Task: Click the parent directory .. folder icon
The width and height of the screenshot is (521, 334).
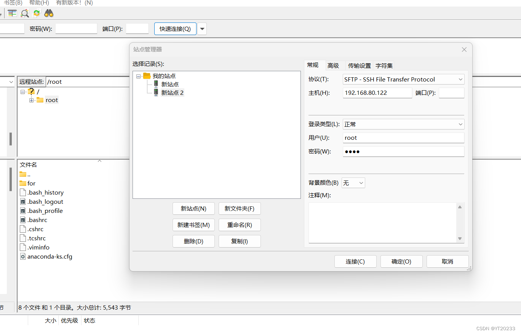Action: pyautogui.click(x=23, y=174)
